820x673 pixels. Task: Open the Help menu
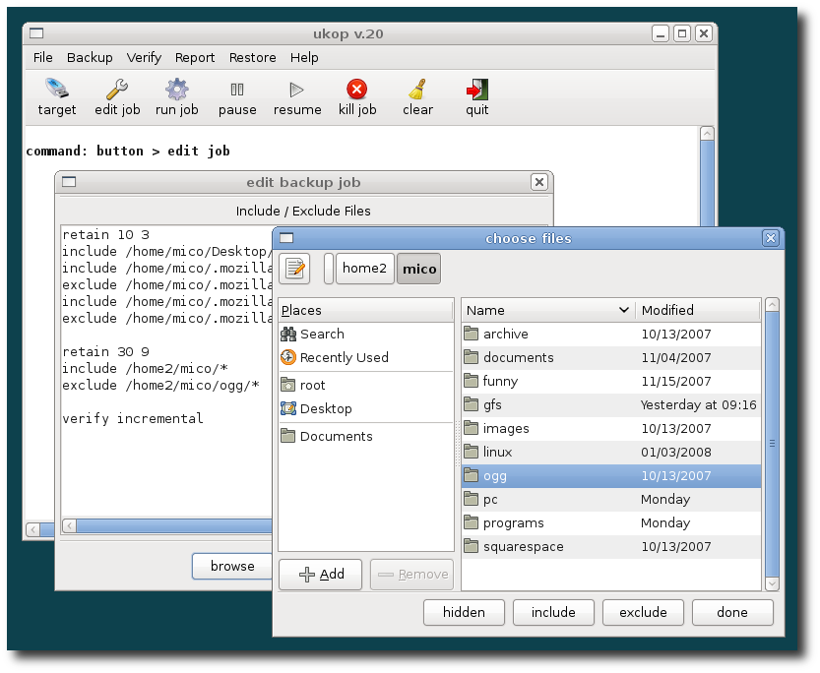pos(304,57)
